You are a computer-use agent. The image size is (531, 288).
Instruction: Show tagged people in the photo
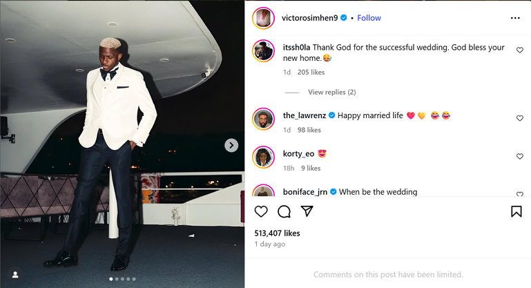point(15,274)
